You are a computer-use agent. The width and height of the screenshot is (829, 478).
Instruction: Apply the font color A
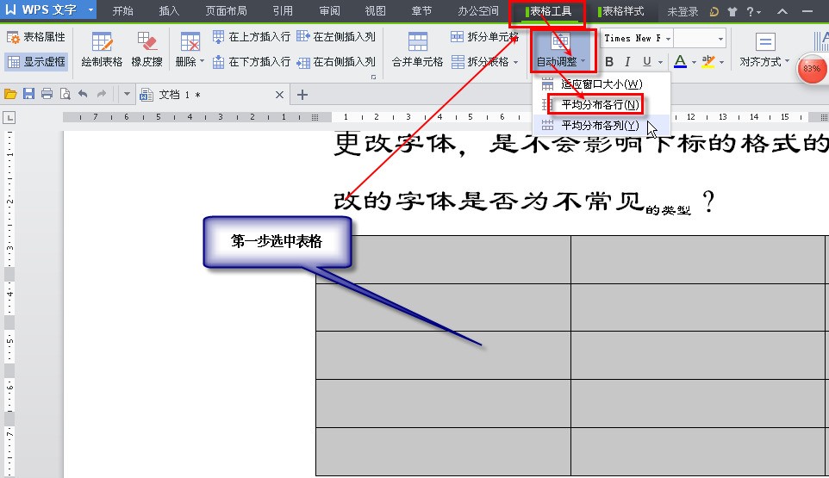point(681,62)
